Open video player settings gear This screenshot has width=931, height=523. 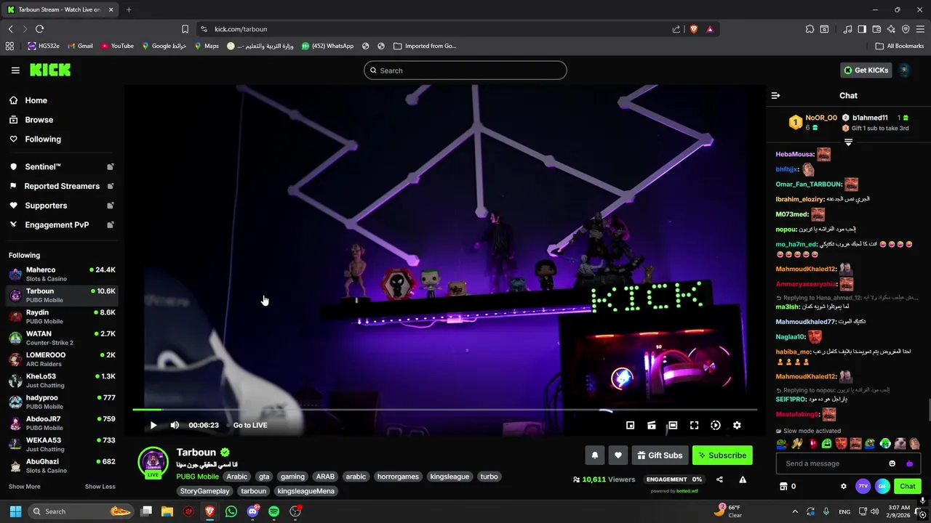(737, 426)
